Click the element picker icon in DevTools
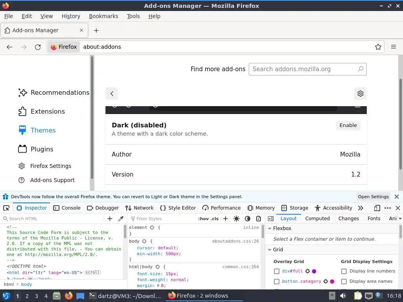Viewport: 403px width, 302px height. click(x=6, y=208)
